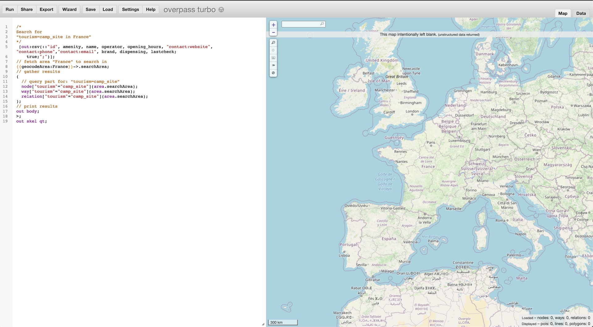593x327 pixels.
Task: Click line number 12 in editor gutter
Action: [x=5, y=86]
